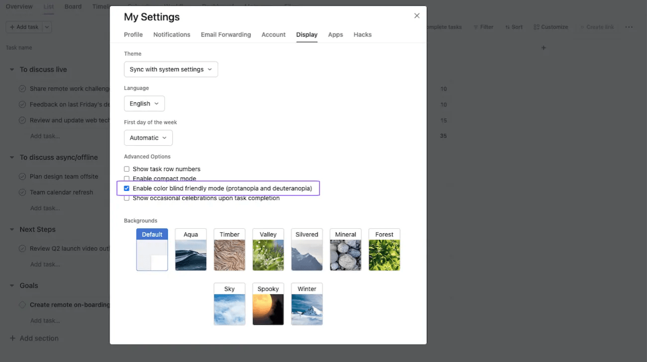Switch to the Notifications tab
647x362 pixels.
(172, 35)
